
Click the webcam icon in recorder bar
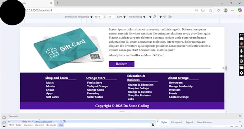click(241, 61)
